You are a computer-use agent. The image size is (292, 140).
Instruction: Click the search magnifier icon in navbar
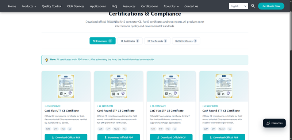(253, 6)
